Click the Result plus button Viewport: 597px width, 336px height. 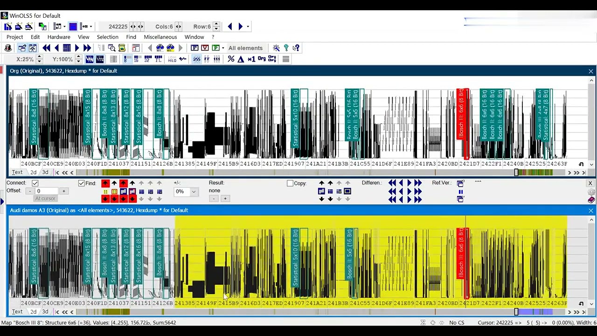tap(225, 199)
